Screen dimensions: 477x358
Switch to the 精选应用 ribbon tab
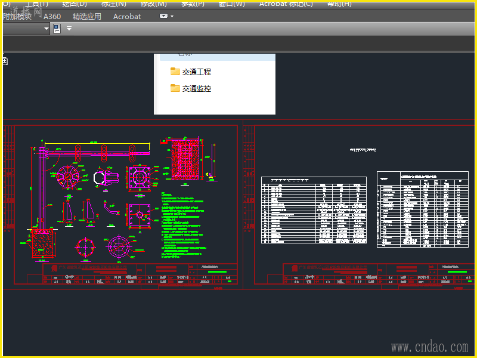click(x=87, y=17)
